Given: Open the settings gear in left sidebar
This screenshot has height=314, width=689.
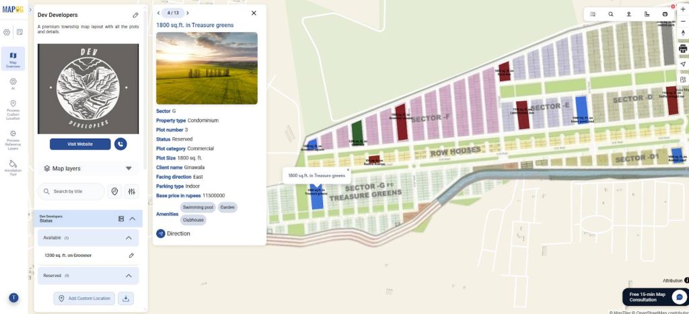Looking at the screenshot, I should pyautogui.click(x=7, y=32).
